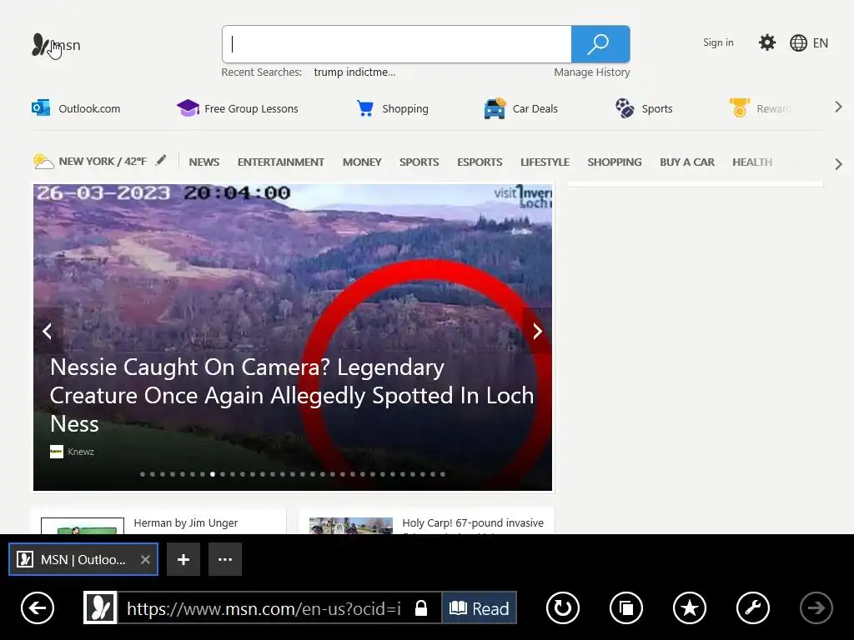This screenshot has height=640, width=854.
Task: Open the LIFESTYLE category
Action: pos(545,162)
